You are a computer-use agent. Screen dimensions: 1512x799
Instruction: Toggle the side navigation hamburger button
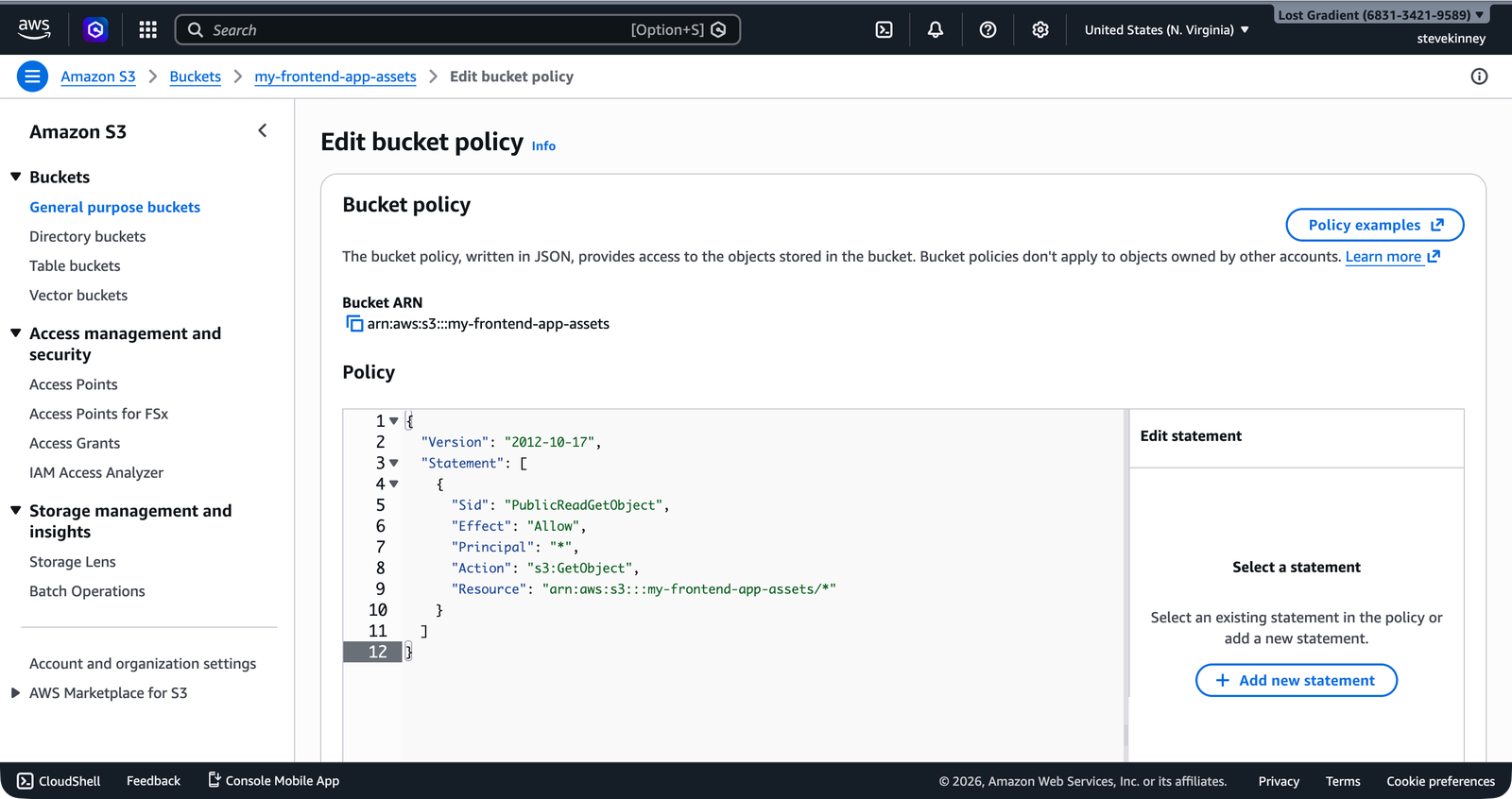tap(32, 76)
